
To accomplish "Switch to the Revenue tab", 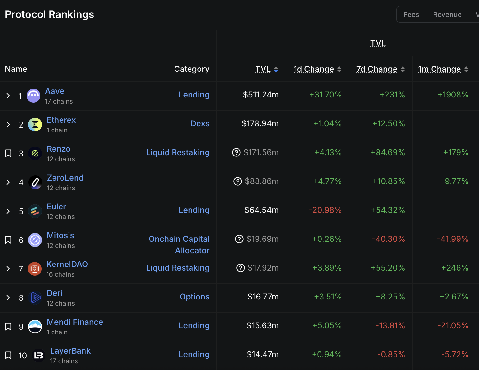I will pyautogui.click(x=447, y=15).
